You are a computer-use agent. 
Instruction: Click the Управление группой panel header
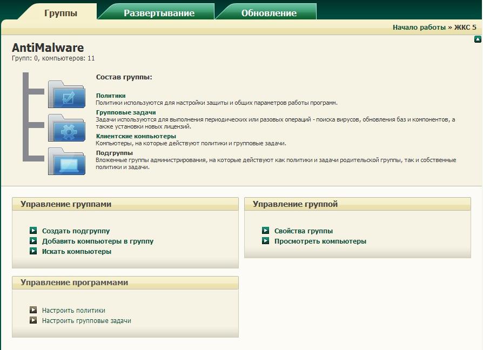point(358,204)
